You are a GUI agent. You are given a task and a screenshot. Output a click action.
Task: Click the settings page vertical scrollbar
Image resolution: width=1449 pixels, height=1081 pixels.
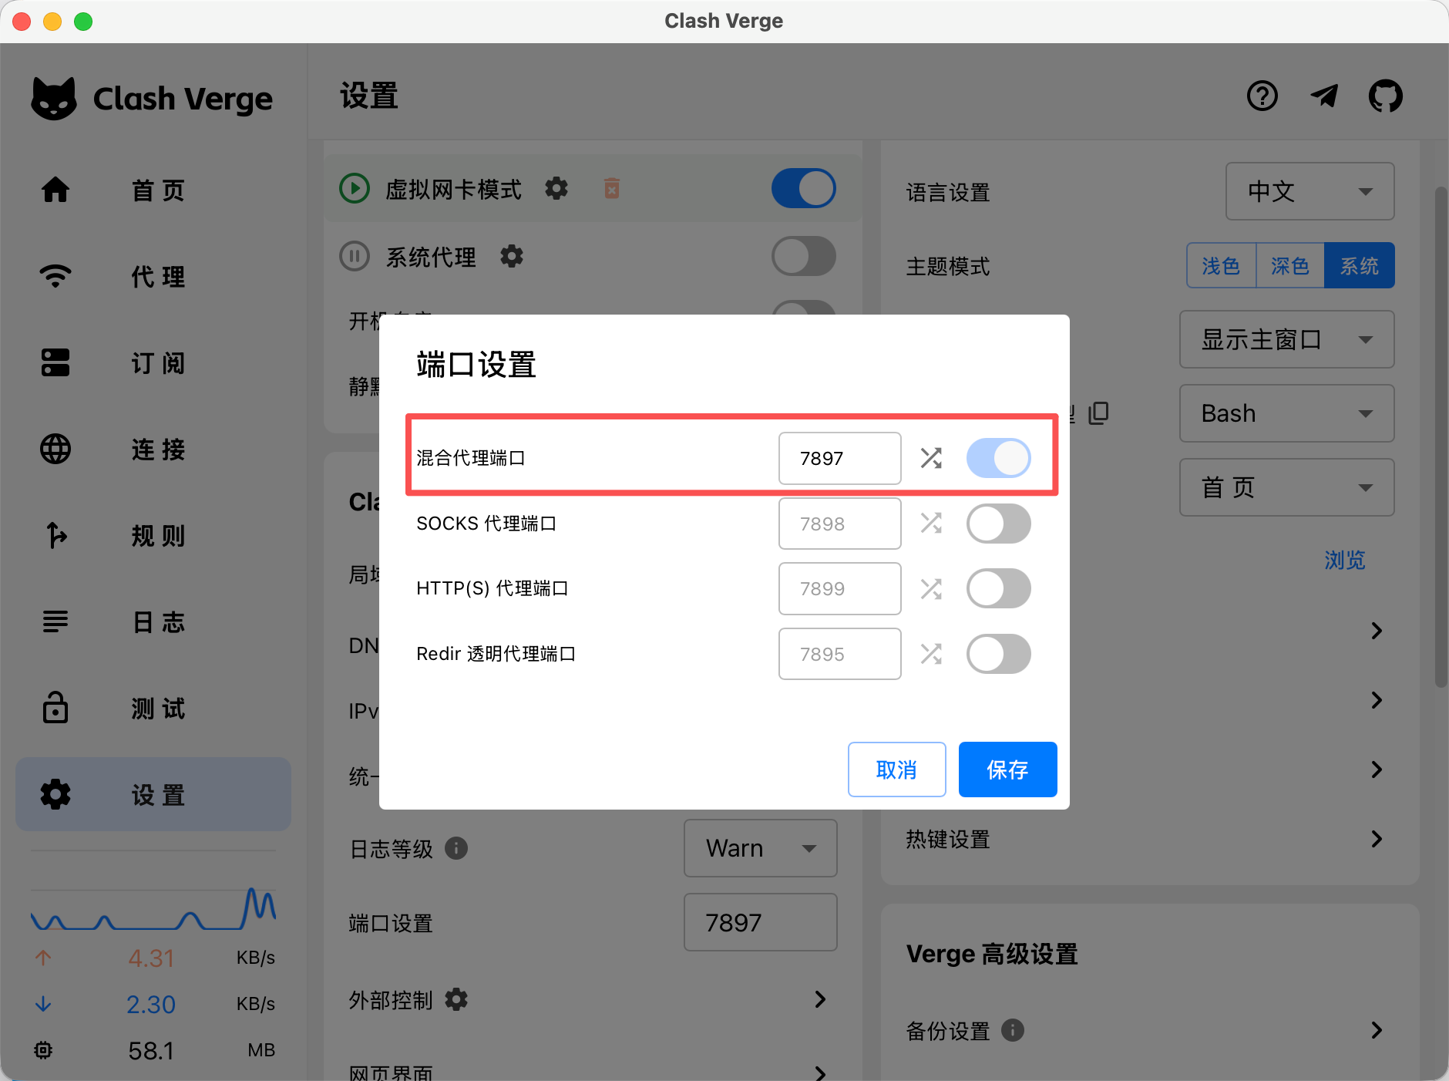pos(1440,436)
